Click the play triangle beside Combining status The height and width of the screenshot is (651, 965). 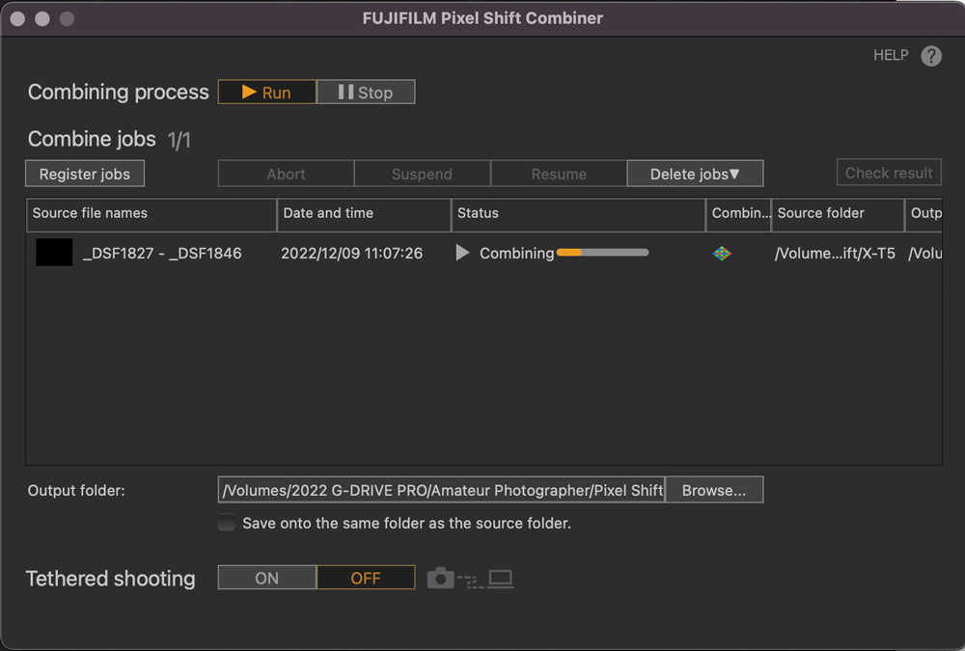462,253
